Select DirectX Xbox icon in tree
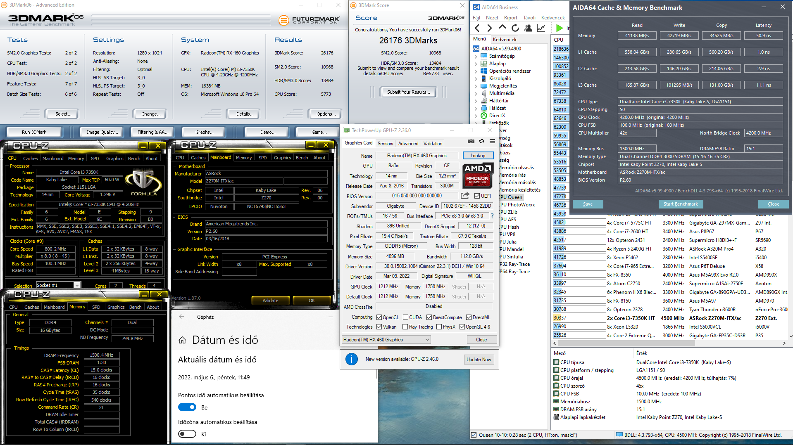Viewport: 793px width, 445px height. click(x=484, y=116)
